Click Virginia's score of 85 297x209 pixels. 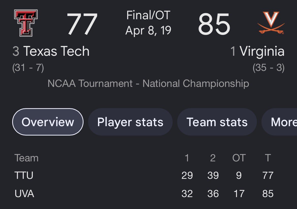coord(214,24)
